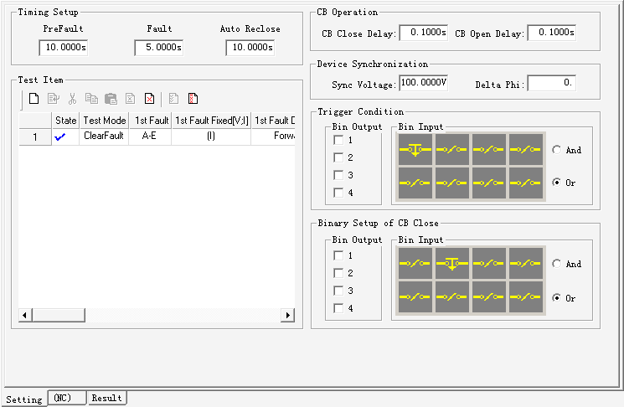Image resolution: width=624 pixels, height=407 pixels.
Task: Check Bin Output 2 in Binary Setup of CB Close
Action: pos(338,273)
